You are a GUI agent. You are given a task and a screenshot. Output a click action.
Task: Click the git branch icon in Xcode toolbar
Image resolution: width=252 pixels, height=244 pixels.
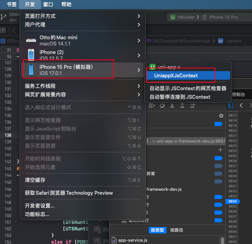(x=3, y=17)
